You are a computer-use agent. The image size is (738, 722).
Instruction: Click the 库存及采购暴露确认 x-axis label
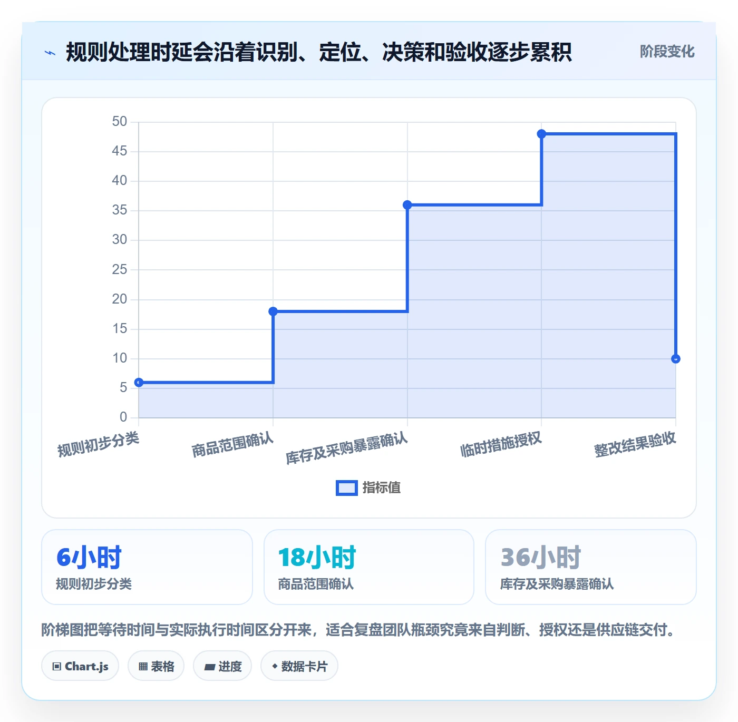[x=347, y=448]
